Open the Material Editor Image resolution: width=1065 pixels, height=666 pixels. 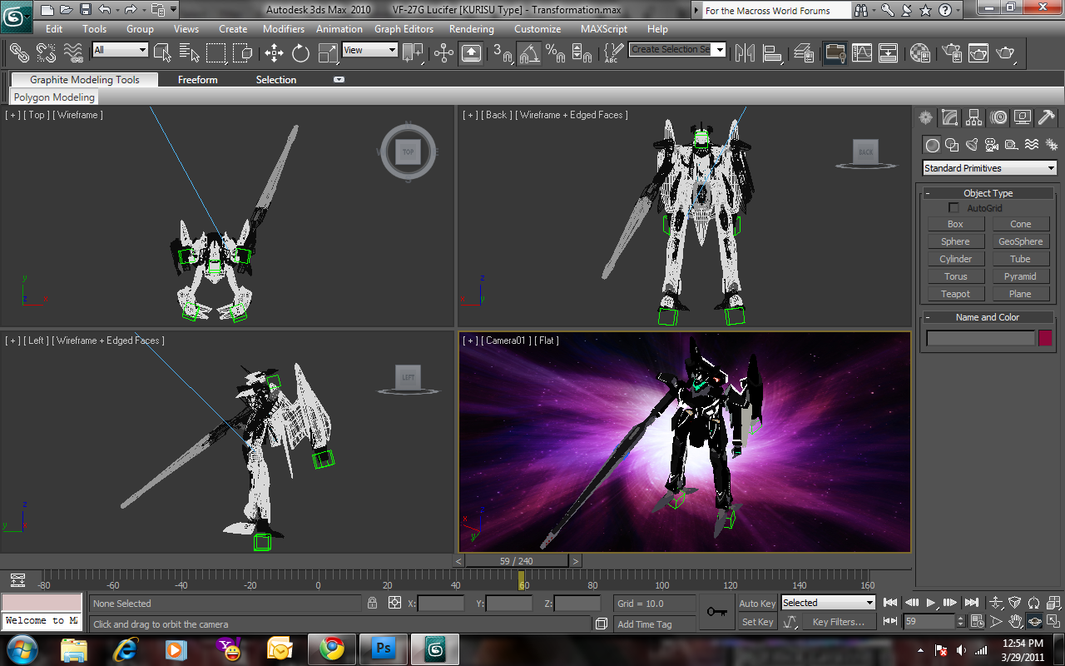coord(919,52)
